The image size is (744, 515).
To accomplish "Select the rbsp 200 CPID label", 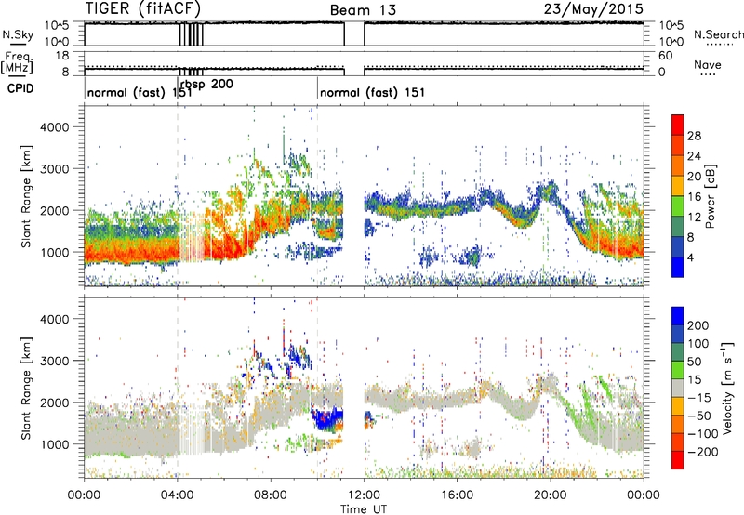I will (x=206, y=85).
